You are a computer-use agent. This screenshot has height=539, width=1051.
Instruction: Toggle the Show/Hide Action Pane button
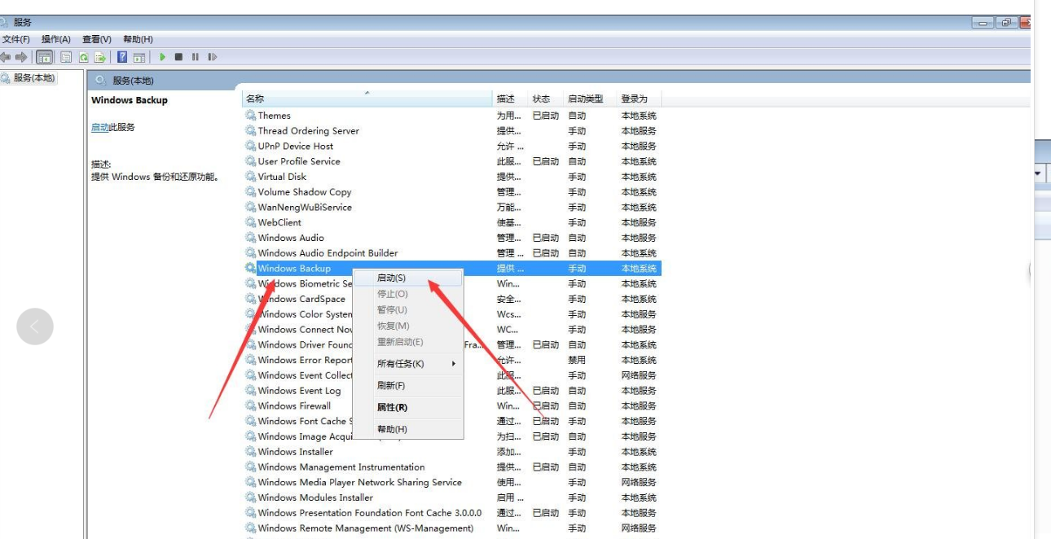point(139,57)
